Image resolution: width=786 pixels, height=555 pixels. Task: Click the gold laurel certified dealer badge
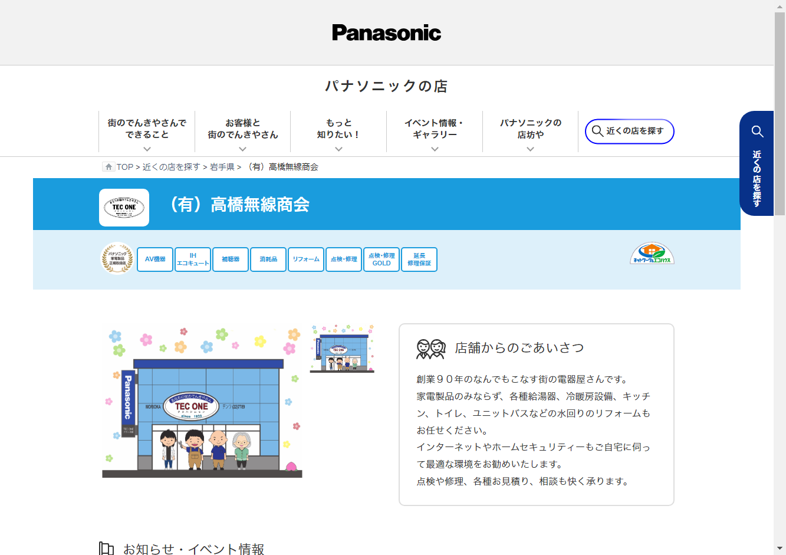click(x=117, y=259)
